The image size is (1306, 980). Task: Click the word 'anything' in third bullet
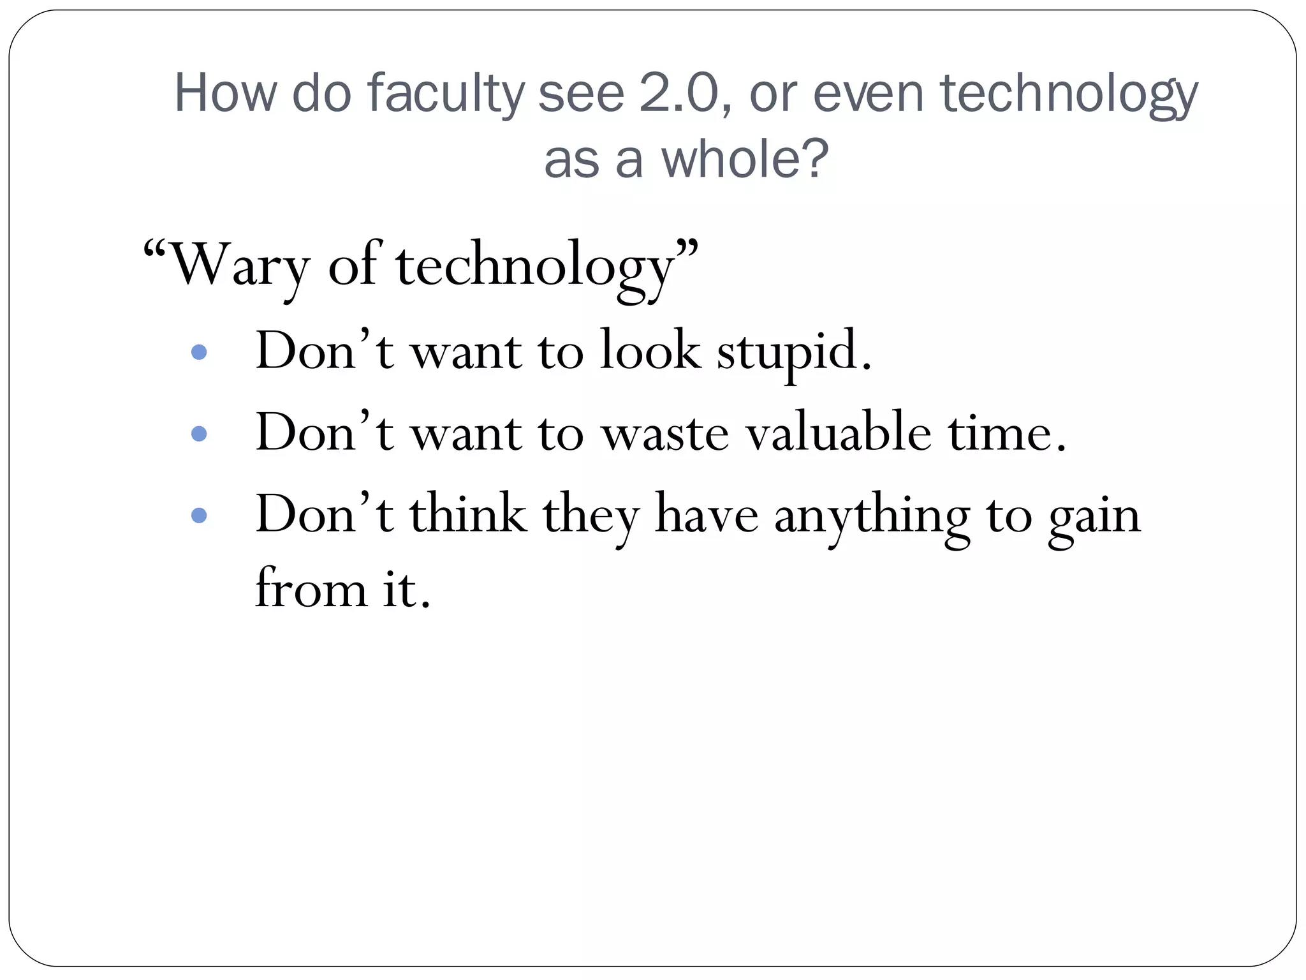[x=872, y=517]
